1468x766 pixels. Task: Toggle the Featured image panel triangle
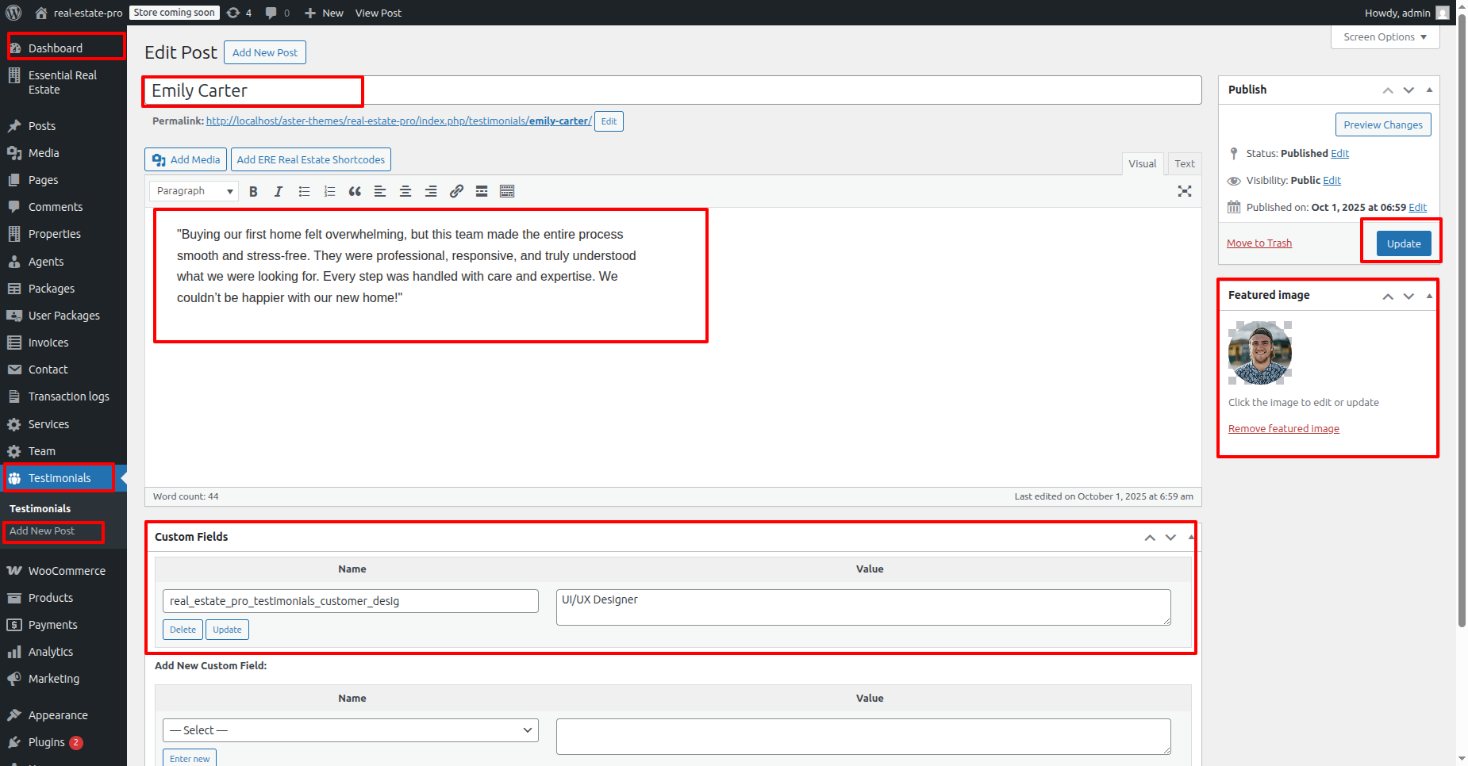pos(1429,296)
